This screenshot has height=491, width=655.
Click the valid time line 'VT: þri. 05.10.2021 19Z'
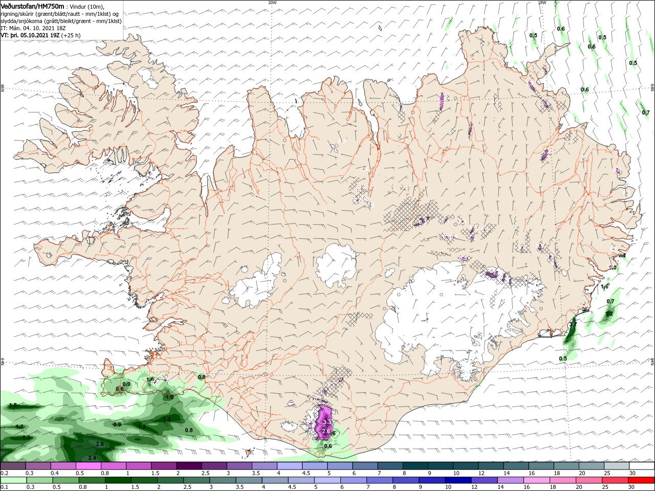pyautogui.click(x=30, y=35)
